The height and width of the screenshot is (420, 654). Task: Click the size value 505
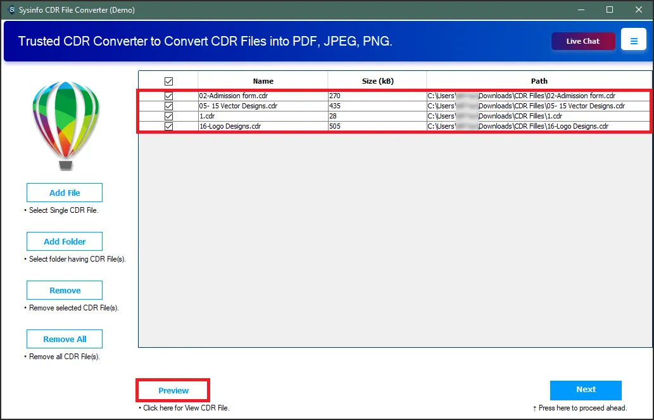335,126
